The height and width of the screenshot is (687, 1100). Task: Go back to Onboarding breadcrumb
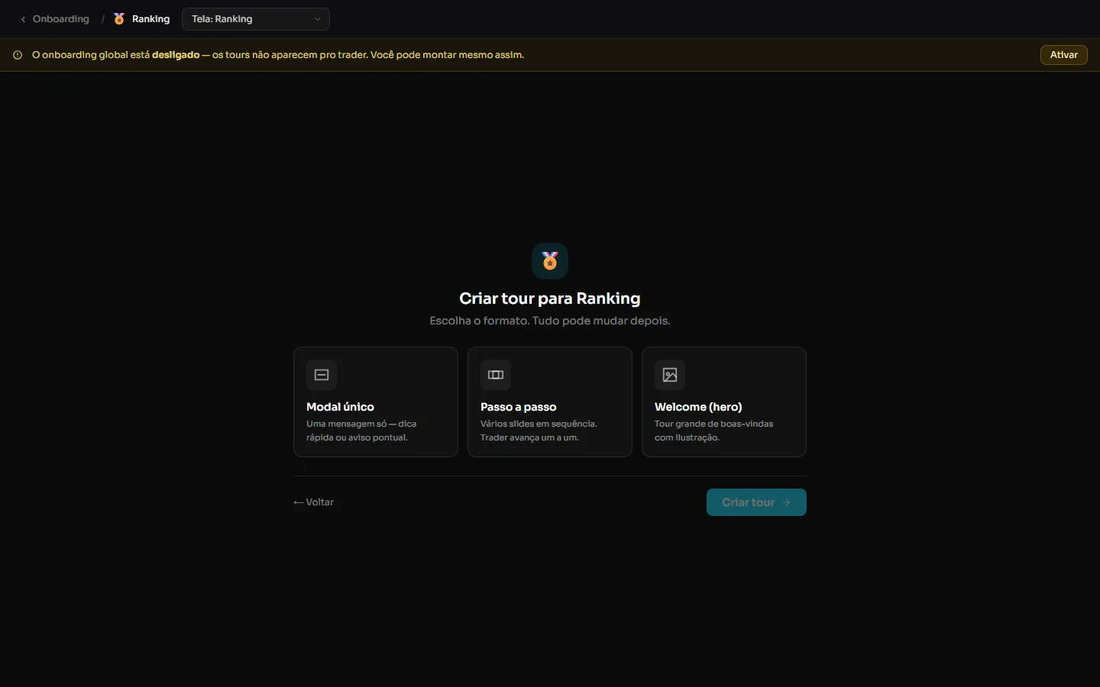tap(60, 19)
